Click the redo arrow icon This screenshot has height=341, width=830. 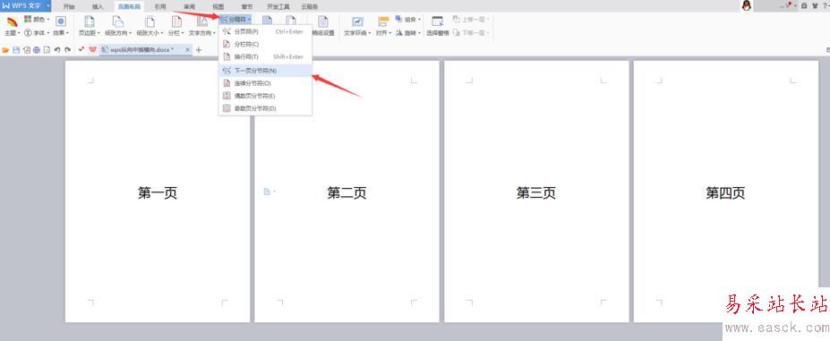[x=67, y=50]
